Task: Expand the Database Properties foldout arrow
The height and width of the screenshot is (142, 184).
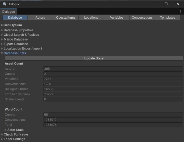Action: (2, 30)
